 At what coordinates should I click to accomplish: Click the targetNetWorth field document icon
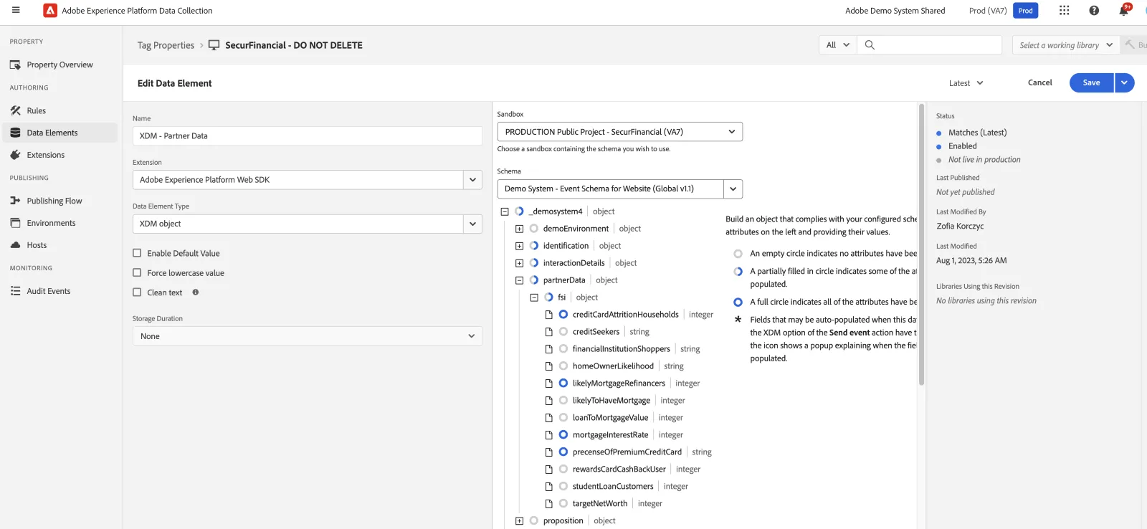pos(548,504)
